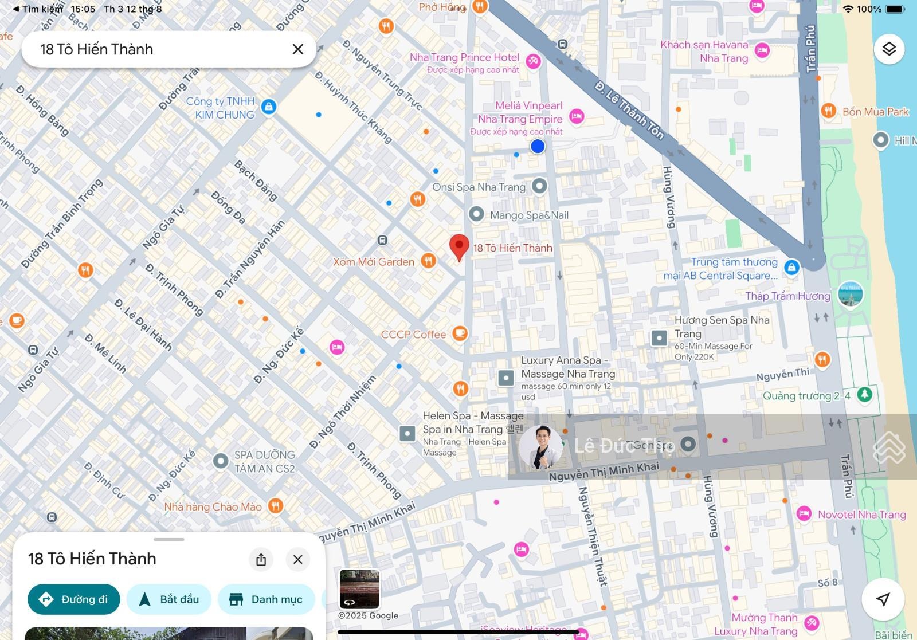
Task: Tap the Xóm Mới Garden restaurant icon
Action: point(428,261)
